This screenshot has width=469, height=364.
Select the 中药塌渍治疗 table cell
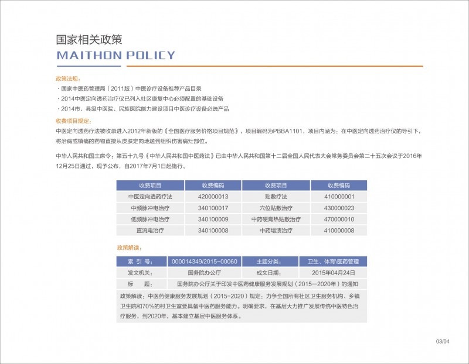(x=276, y=231)
